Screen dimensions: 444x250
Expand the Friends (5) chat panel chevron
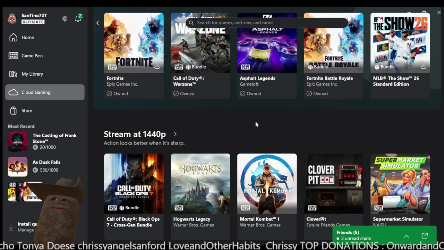click(x=406, y=236)
